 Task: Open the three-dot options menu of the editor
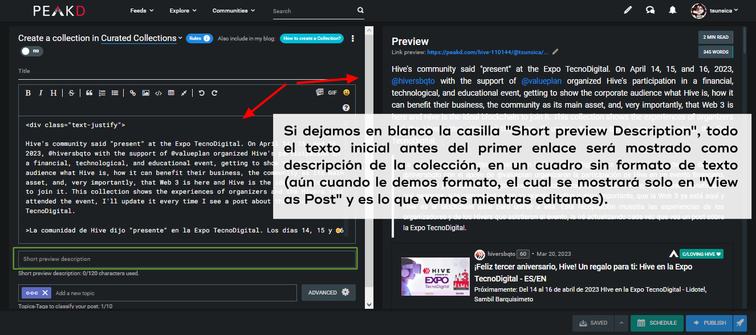click(x=353, y=39)
